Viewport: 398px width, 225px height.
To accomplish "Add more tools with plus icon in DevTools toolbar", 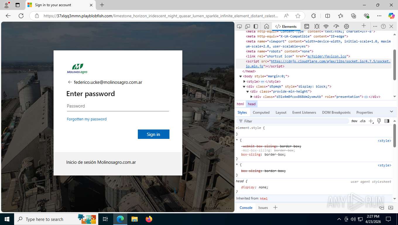I will point(364,26).
